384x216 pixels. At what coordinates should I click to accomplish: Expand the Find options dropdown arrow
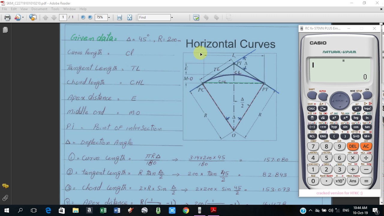point(172,17)
